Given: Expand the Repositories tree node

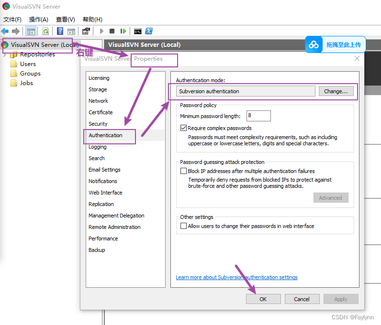Looking at the screenshot, I should (4, 55).
